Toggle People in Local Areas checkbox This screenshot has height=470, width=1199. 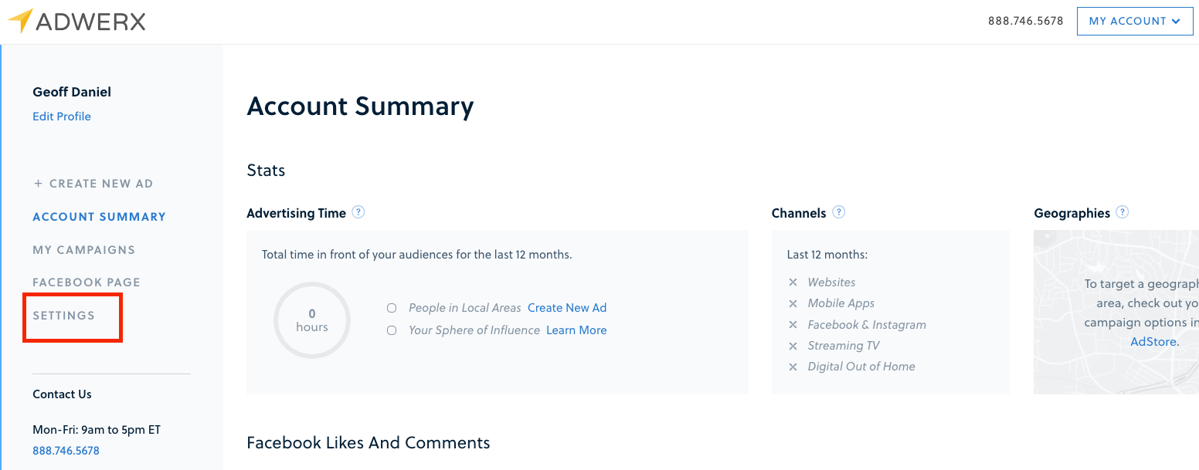click(392, 308)
